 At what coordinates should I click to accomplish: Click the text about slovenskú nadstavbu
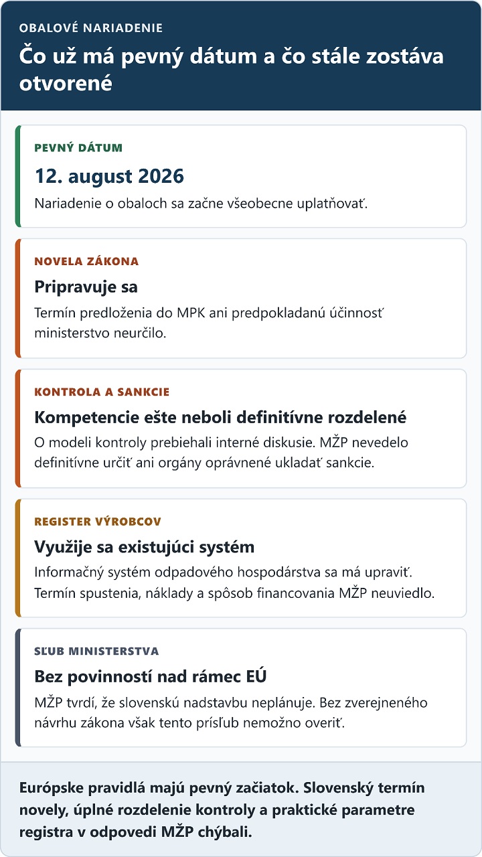click(x=231, y=712)
